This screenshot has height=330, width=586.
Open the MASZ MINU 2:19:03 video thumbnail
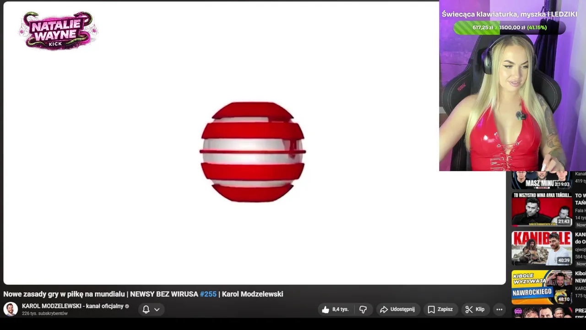(x=542, y=180)
